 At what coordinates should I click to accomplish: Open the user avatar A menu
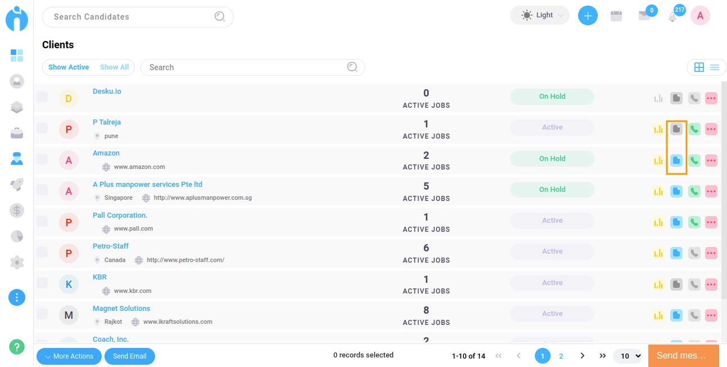pos(700,16)
